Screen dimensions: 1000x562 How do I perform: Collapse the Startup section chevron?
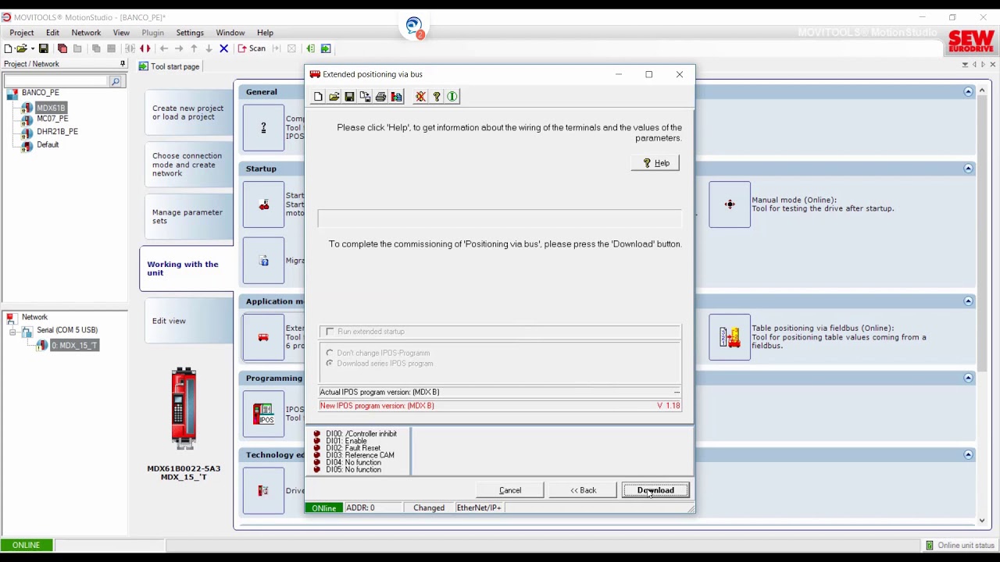968,169
